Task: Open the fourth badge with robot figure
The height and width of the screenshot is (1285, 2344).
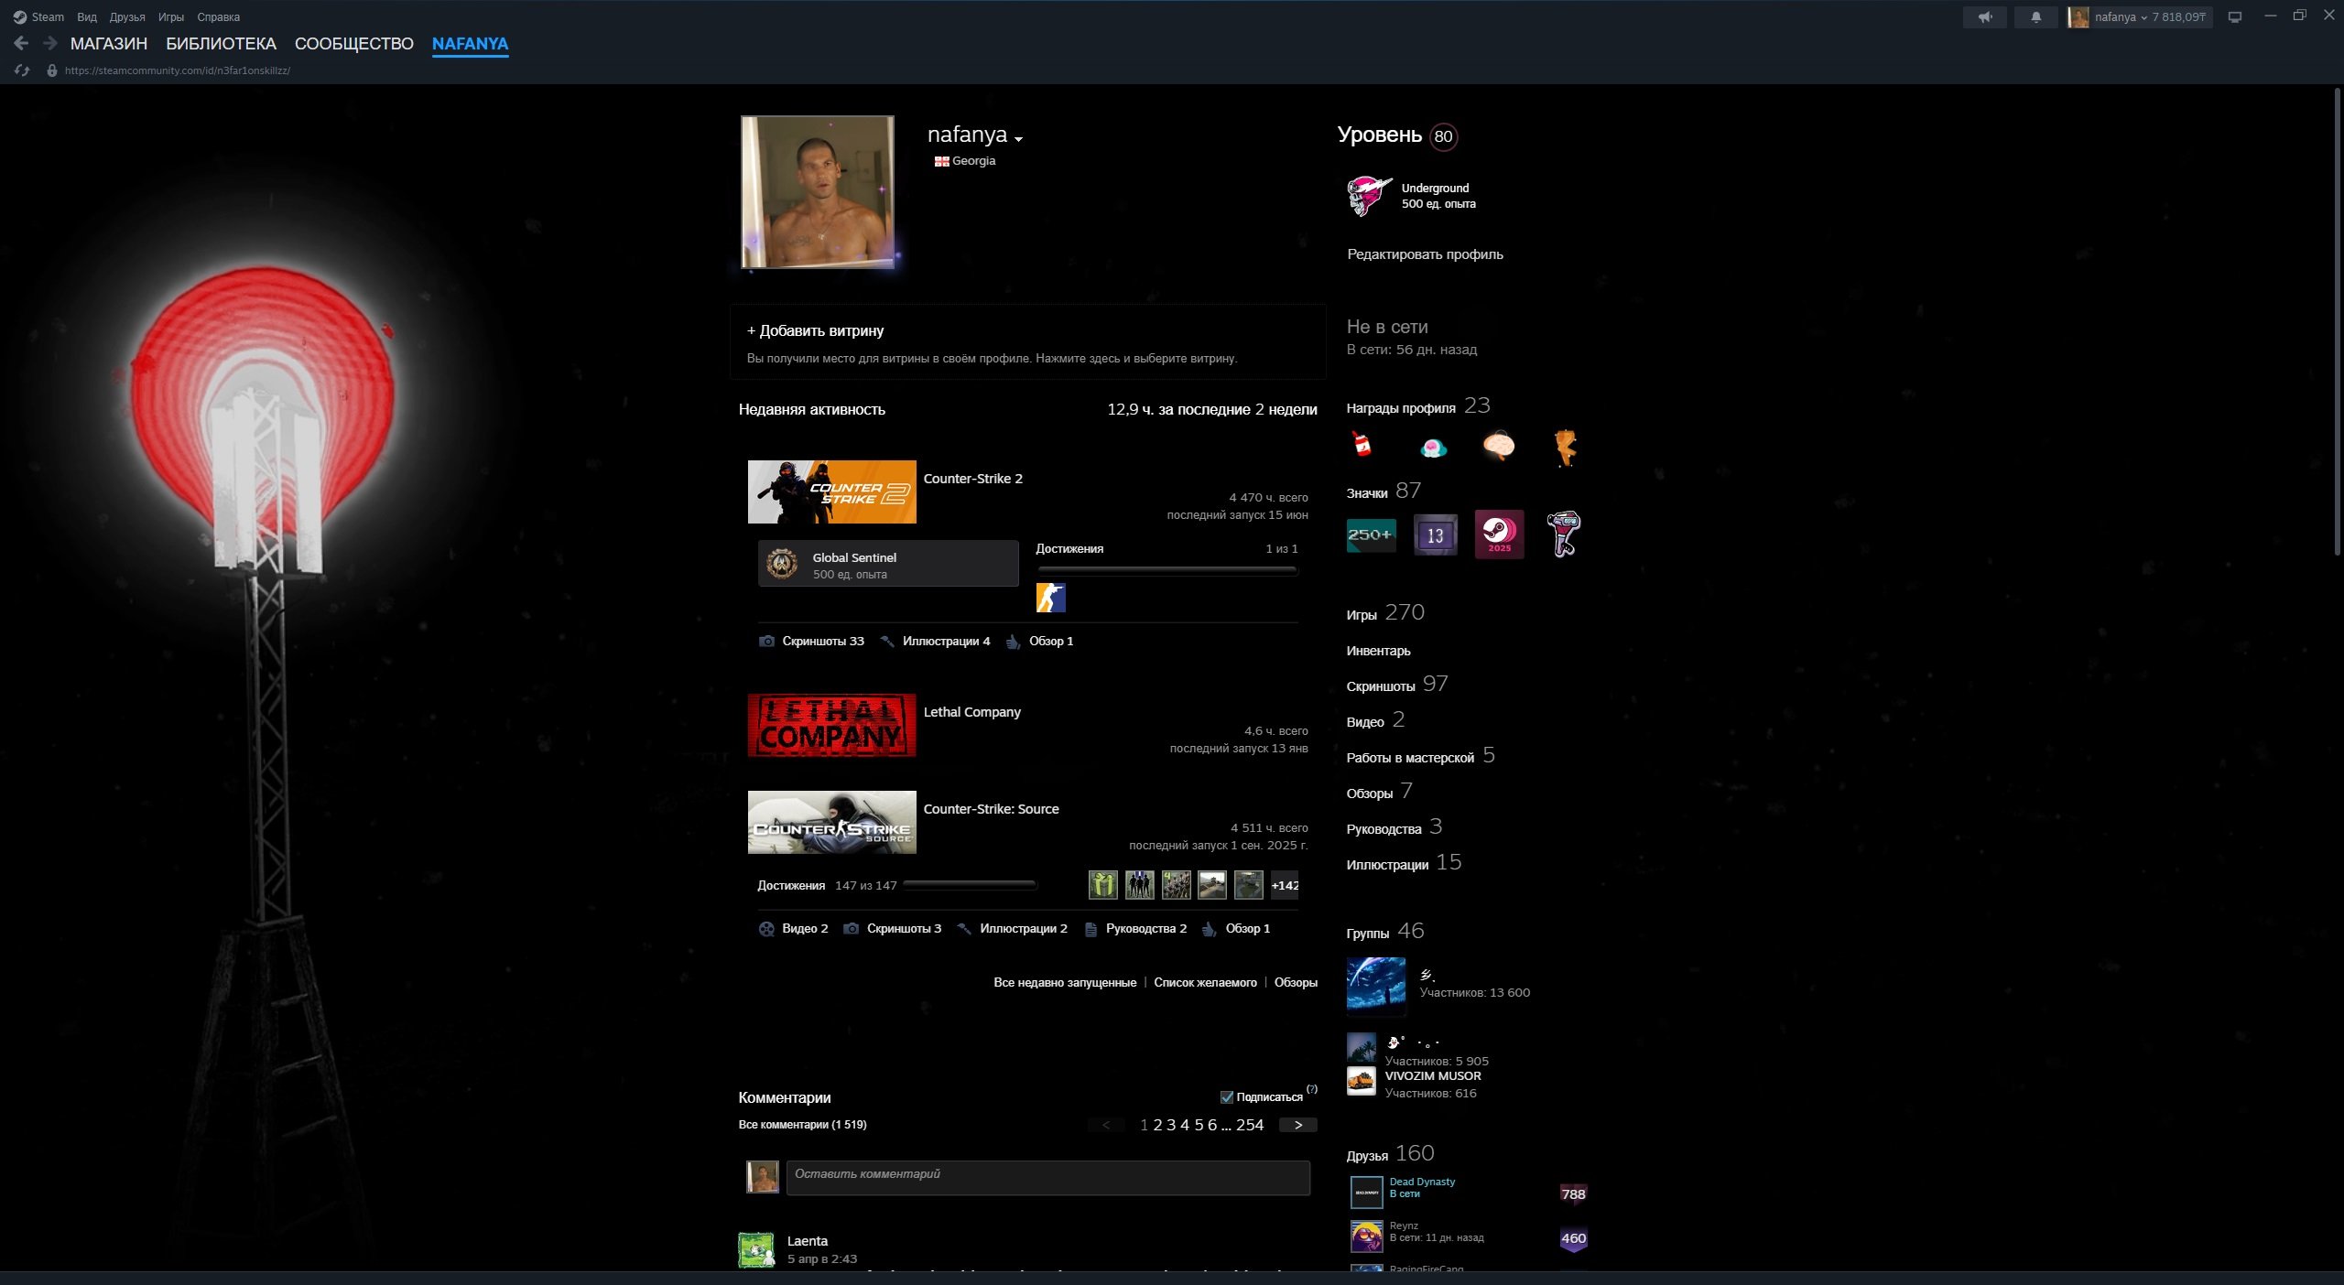Action: (1564, 535)
